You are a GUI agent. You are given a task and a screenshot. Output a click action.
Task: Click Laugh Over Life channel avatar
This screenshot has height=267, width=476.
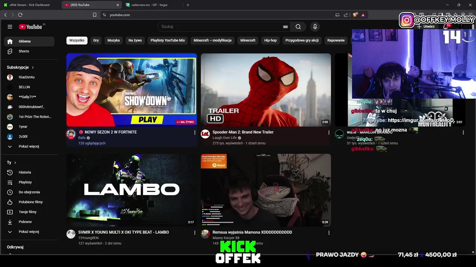(x=205, y=134)
